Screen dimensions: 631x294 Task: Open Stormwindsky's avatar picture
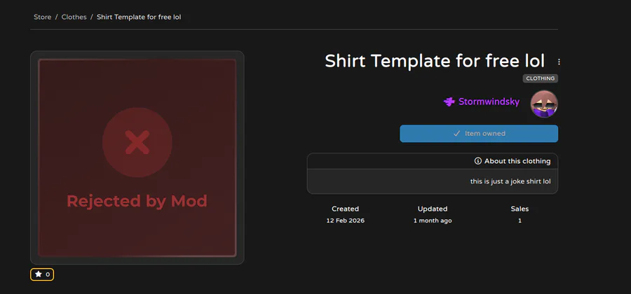(544, 104)
